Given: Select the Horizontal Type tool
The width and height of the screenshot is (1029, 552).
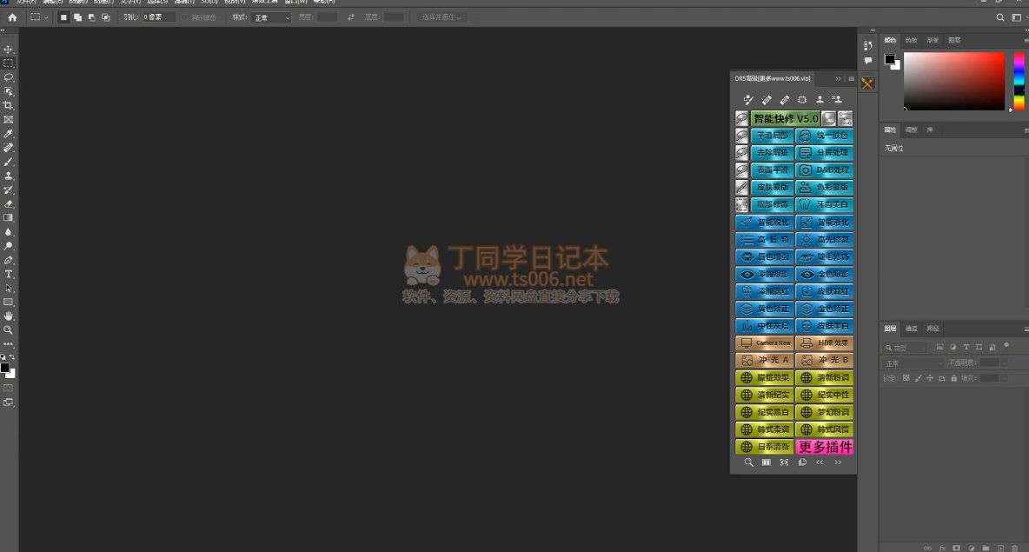Looking at the screenshot, I should [x=9, y=274].
